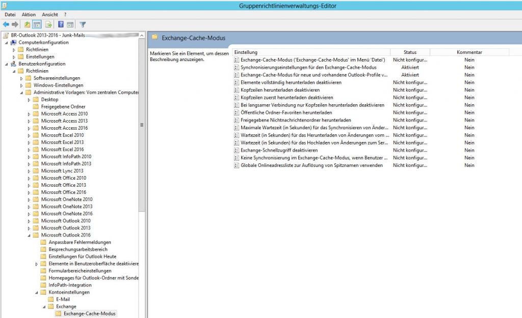Click the setting icon for Kopfzeilen herunterladen deaktivieren
Image resolution: width=522 pixels, height=318 pixels.
point(237,90)
